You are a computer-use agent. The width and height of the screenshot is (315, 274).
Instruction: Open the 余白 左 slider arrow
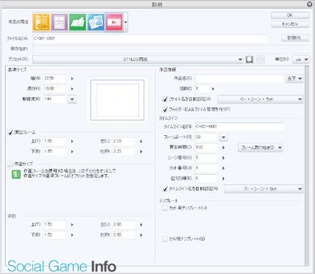click(141, 225)
